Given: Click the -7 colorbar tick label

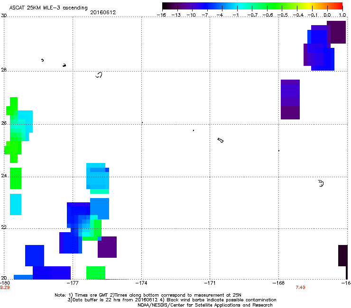Looking at the screenshot, I should pyautogui.click(x=205, y=15).
